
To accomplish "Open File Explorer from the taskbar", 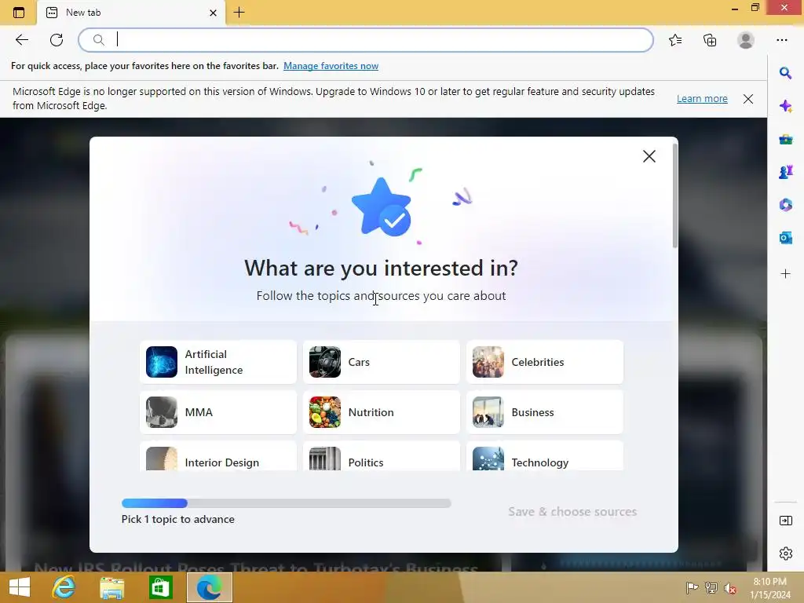I will click(x=111, y=587).
